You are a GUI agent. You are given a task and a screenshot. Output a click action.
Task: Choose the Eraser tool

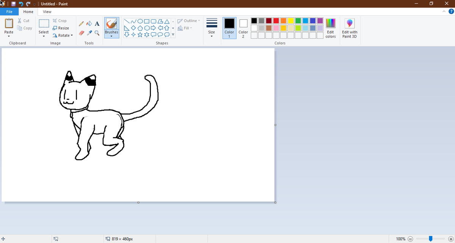click(81, 33)
